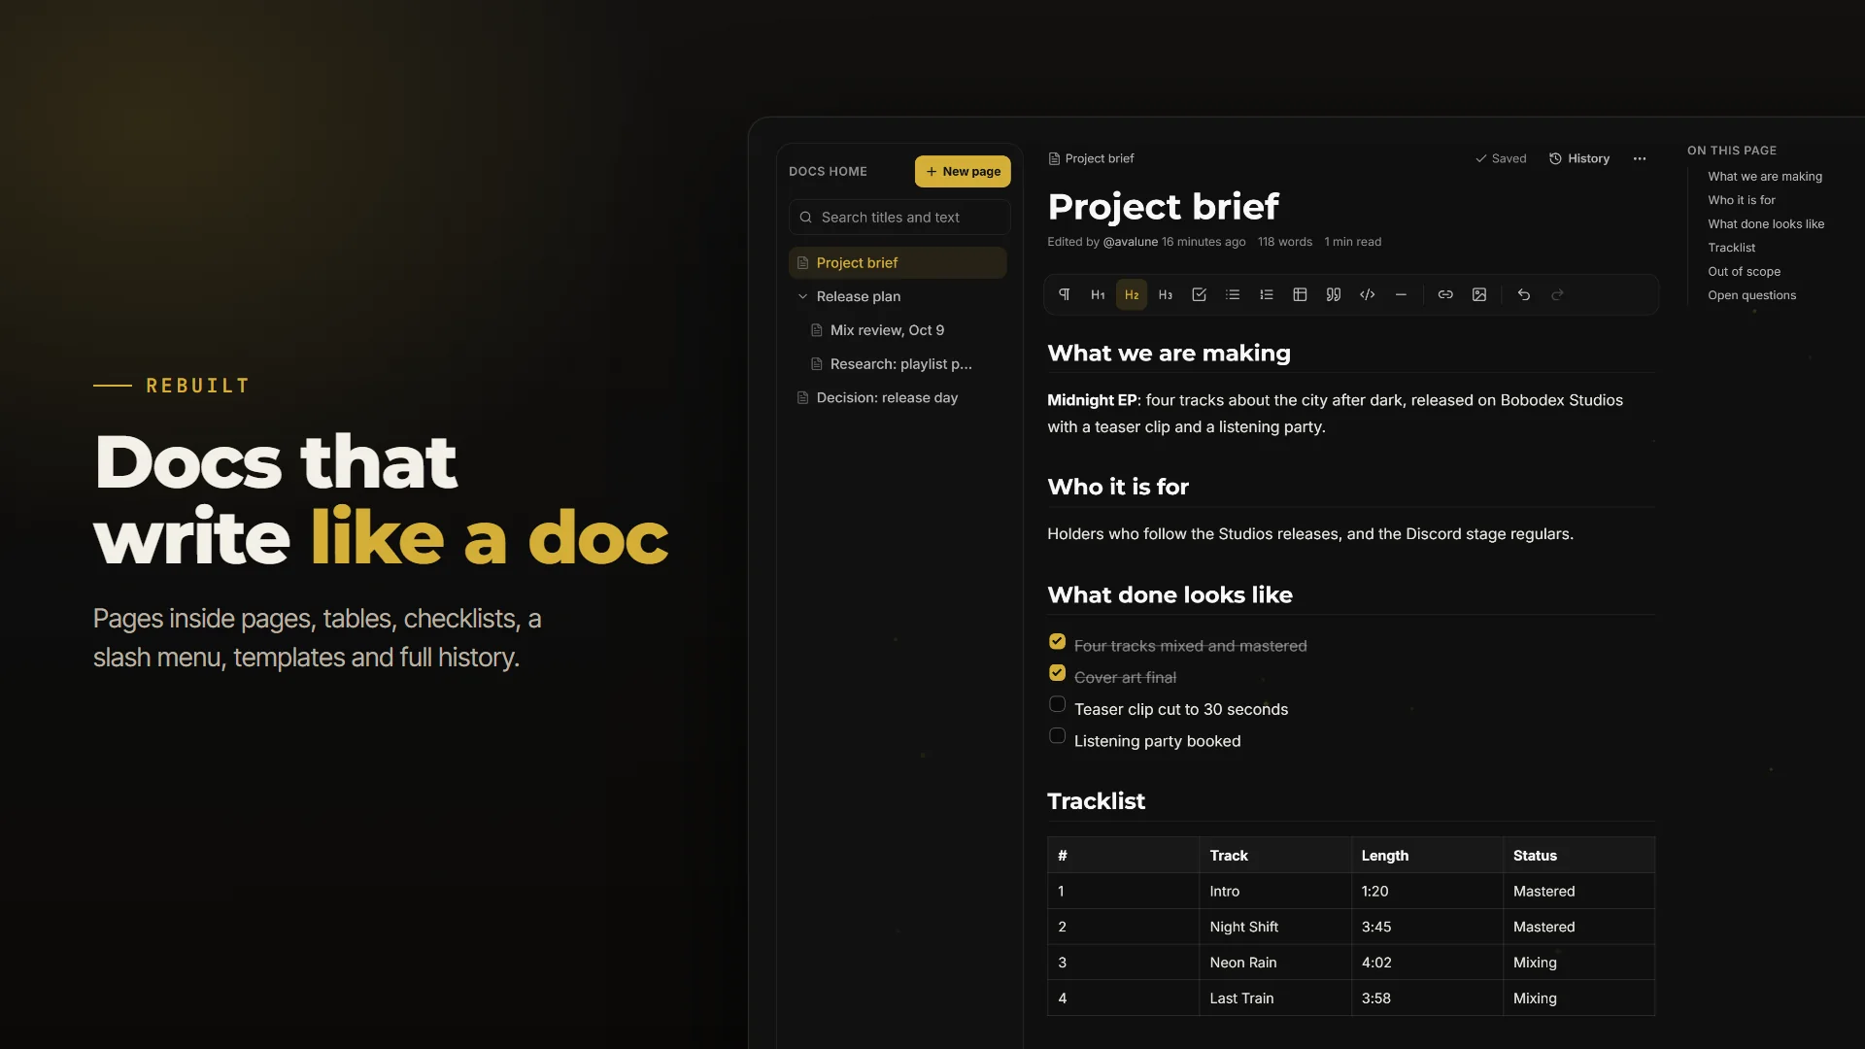Insert a block quote
The width and height of the screenshot is (1865, 1049).
(1334, 294)
